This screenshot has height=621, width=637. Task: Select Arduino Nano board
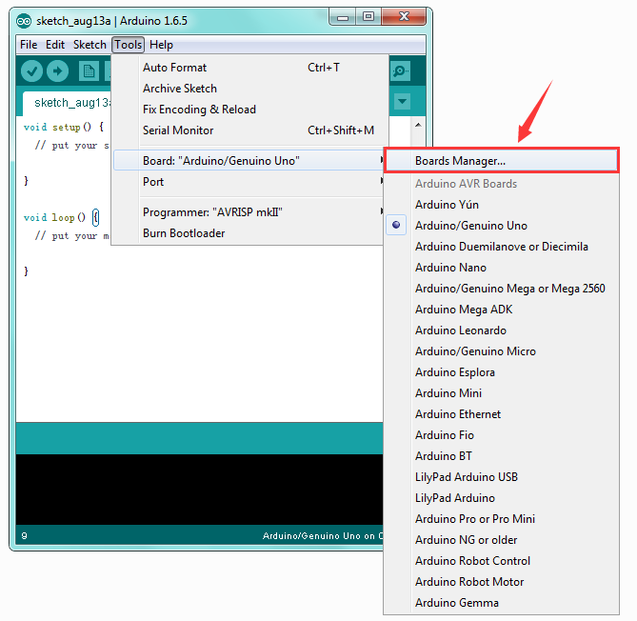tap(501, 268)
